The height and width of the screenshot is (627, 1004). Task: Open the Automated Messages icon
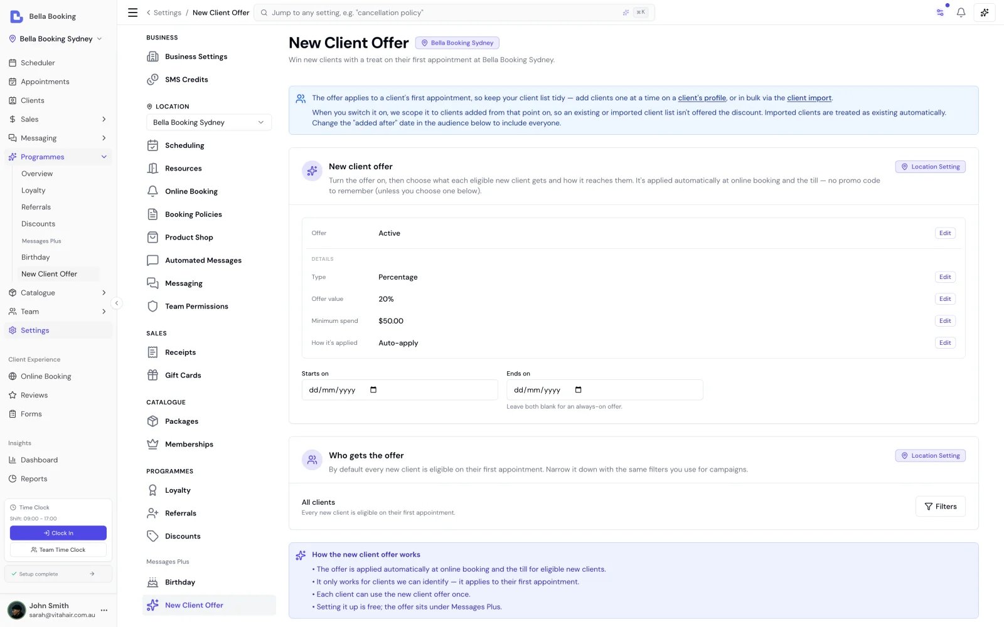(152, 260)
